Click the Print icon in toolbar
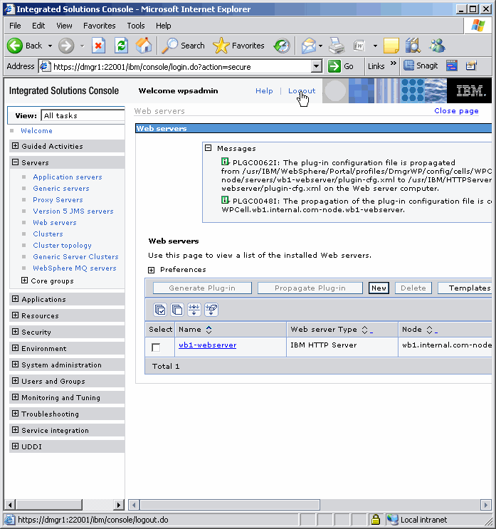Image resolution: width=496 pixels, height=529 pixels. click(x=337, y=46)
